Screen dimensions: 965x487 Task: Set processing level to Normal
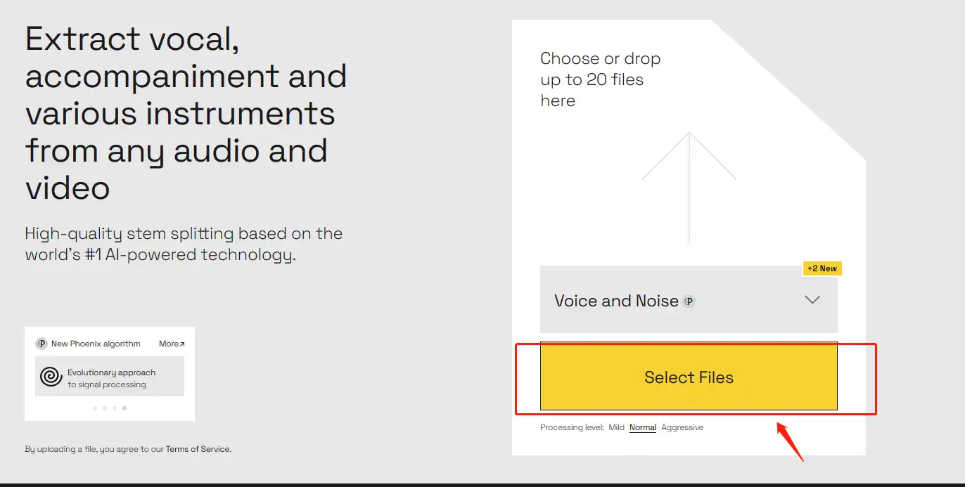643,427
